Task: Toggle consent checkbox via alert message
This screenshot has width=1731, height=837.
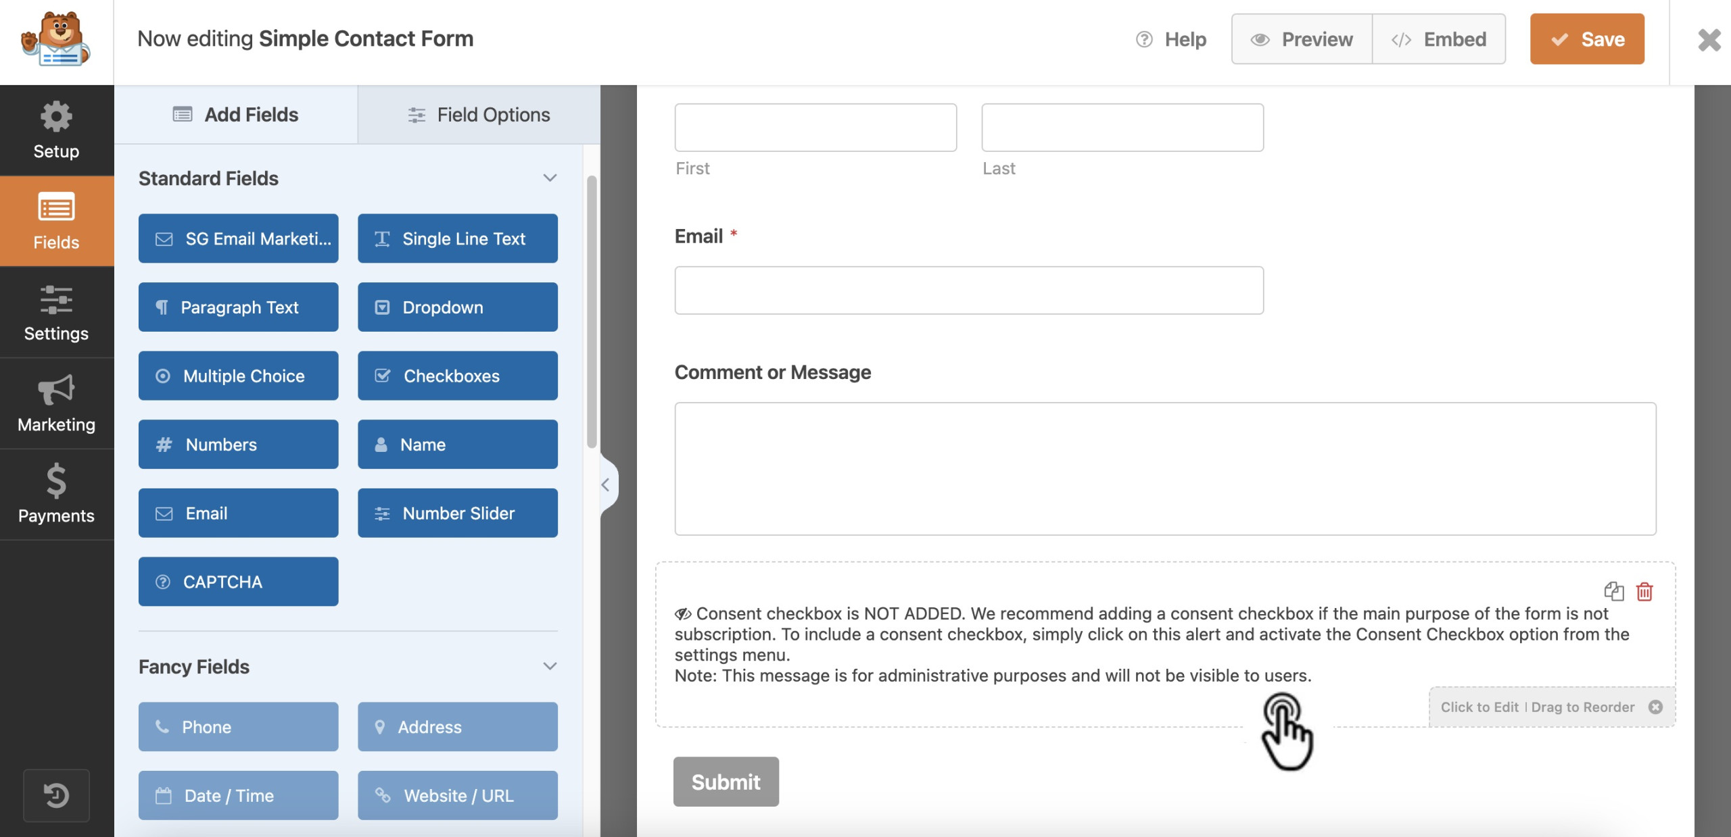Action: click(x=1166, y=644)
